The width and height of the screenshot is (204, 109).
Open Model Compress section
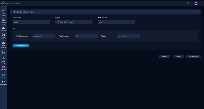(x=3, y=44)
